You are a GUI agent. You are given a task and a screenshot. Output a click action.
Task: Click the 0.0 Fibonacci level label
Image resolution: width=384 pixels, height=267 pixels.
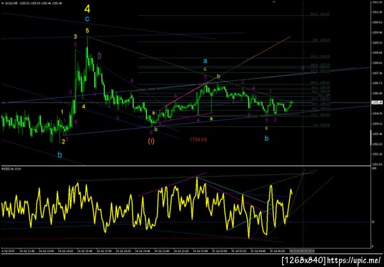pos(321,125)
